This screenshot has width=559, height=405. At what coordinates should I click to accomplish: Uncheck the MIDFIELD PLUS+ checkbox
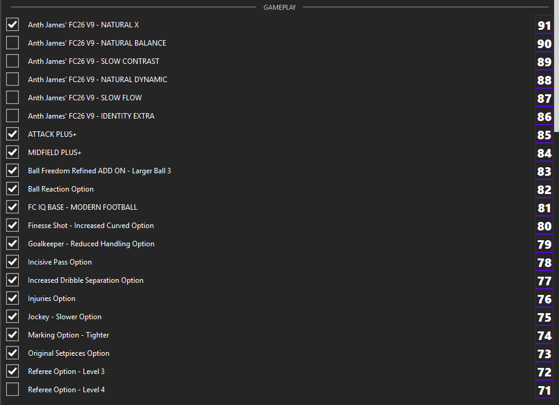(x=13, y=152)
